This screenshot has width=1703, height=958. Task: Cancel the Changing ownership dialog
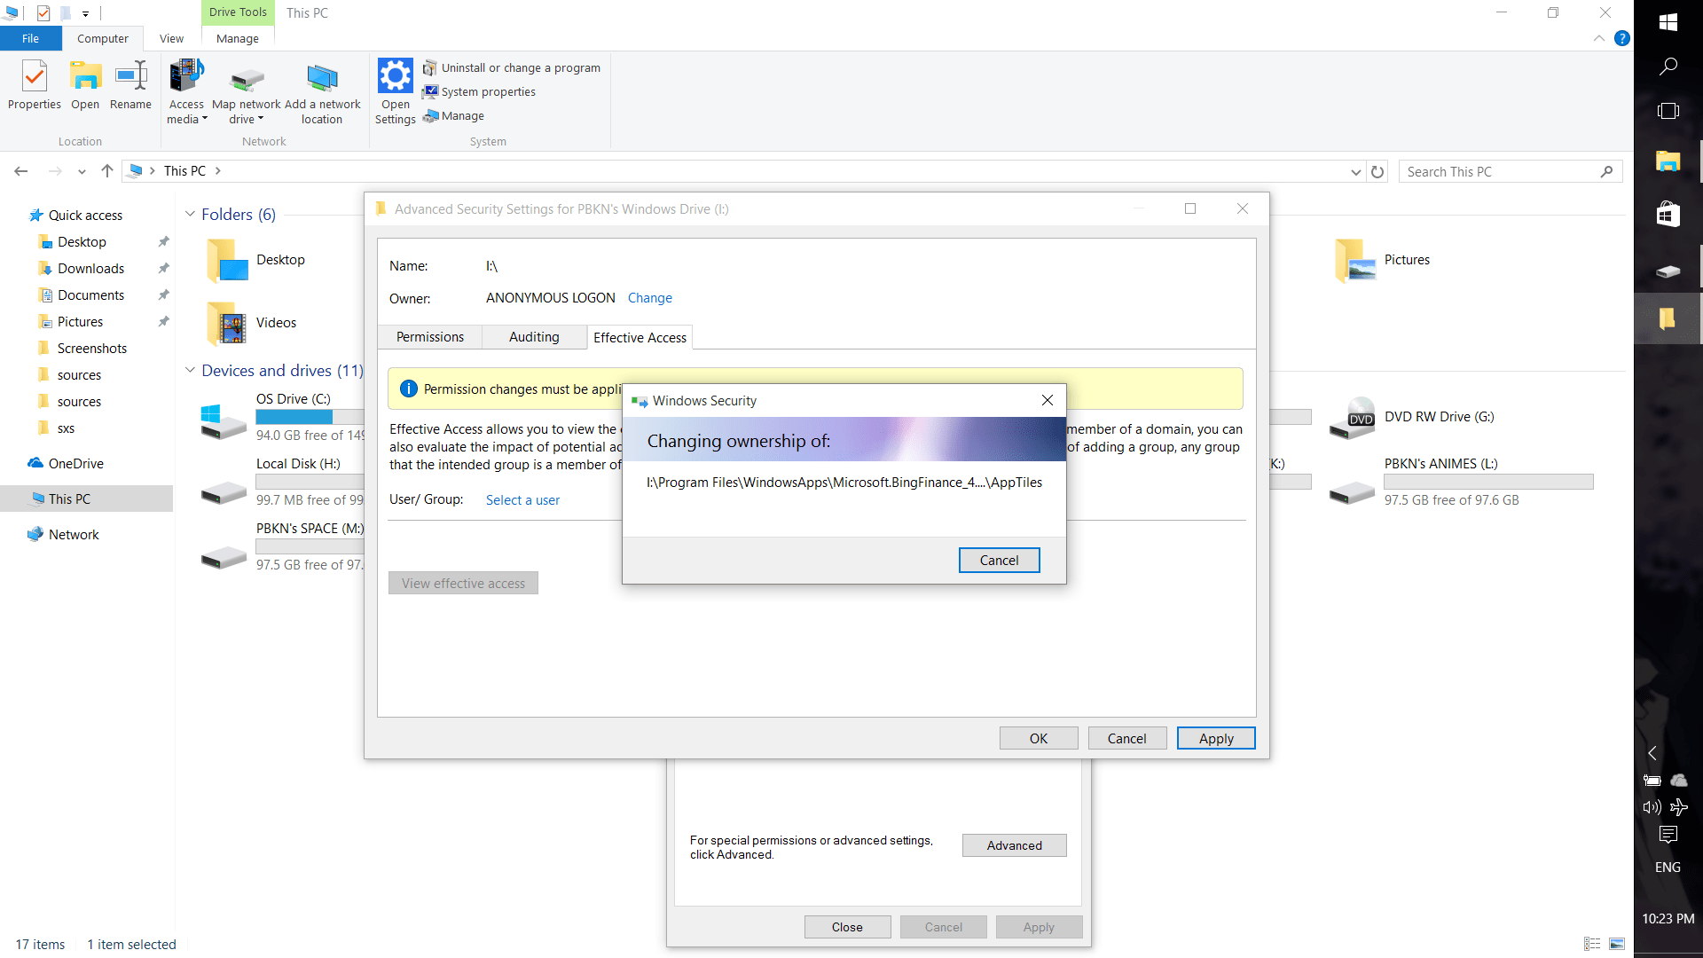point(999,561)
